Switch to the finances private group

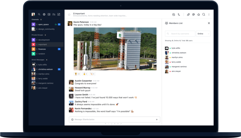click(42, 49)
